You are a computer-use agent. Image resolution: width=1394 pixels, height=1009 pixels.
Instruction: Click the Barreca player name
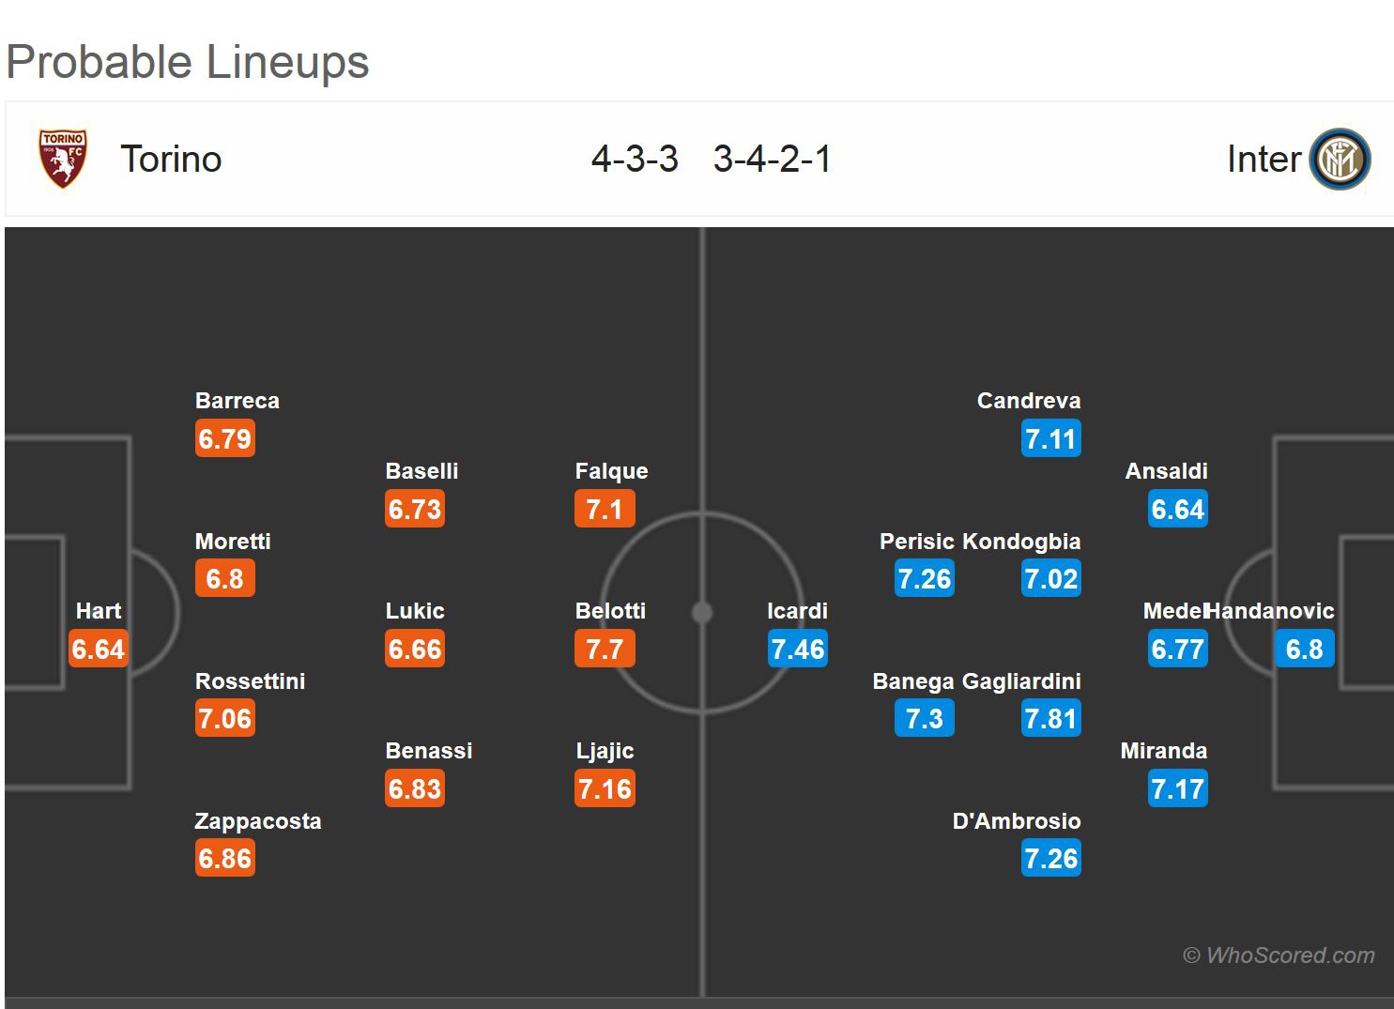pos(237,401)
